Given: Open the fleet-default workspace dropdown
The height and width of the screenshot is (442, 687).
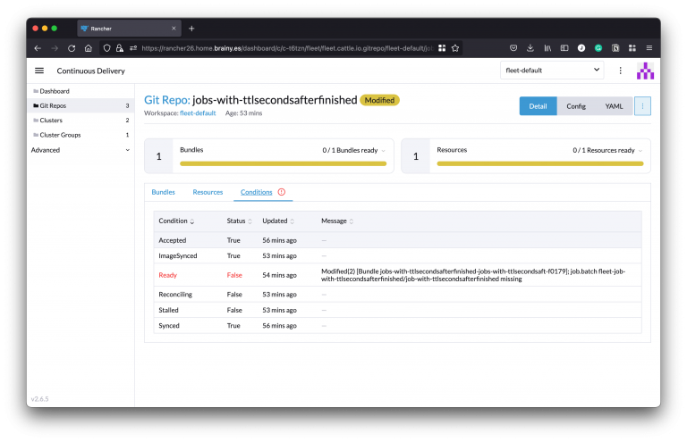Looking at the screenshot, I should (x=551, y=70).
